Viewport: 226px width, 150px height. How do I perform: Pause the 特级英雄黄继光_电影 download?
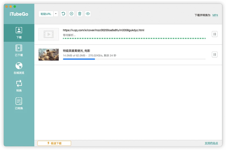click(215, 54)
